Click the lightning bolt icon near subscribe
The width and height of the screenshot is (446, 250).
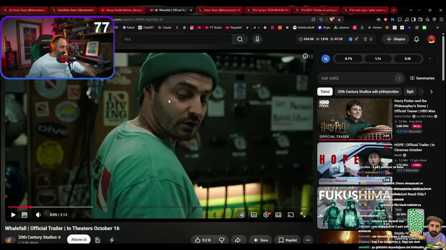pos(112,240)
